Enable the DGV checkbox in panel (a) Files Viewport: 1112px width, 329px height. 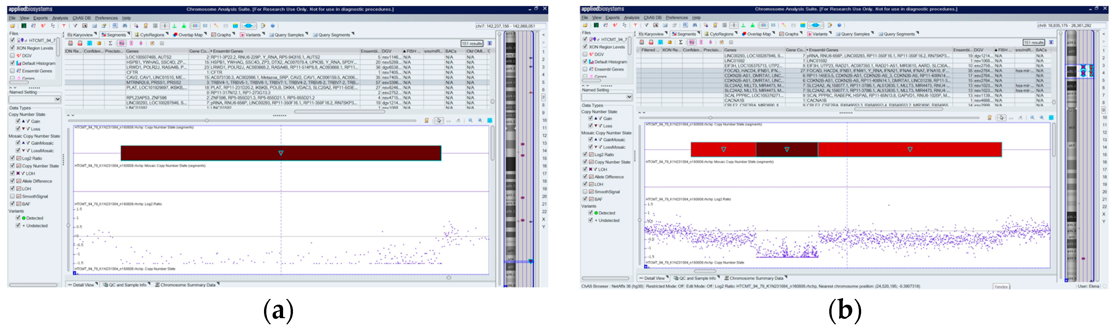[12, 56]
